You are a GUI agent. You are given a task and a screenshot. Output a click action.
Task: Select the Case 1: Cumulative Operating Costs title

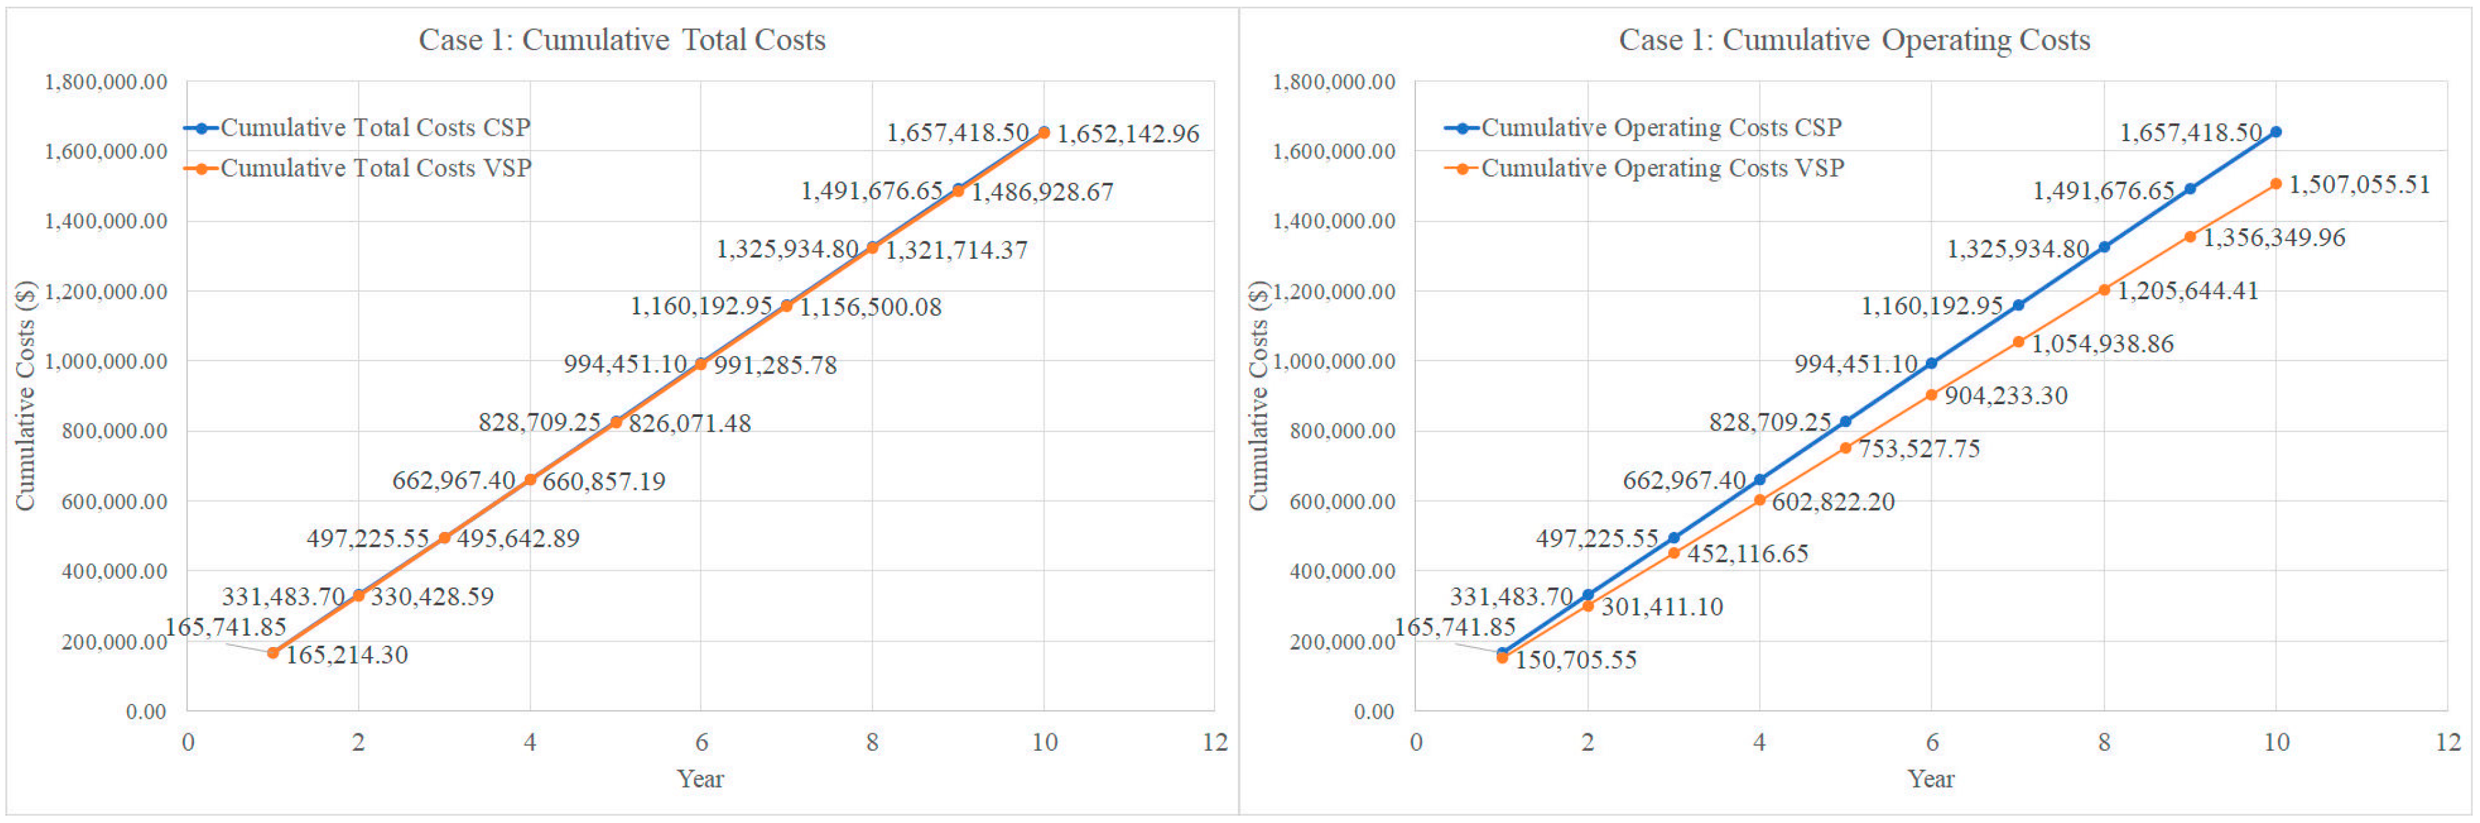(x=1853, y=39)
